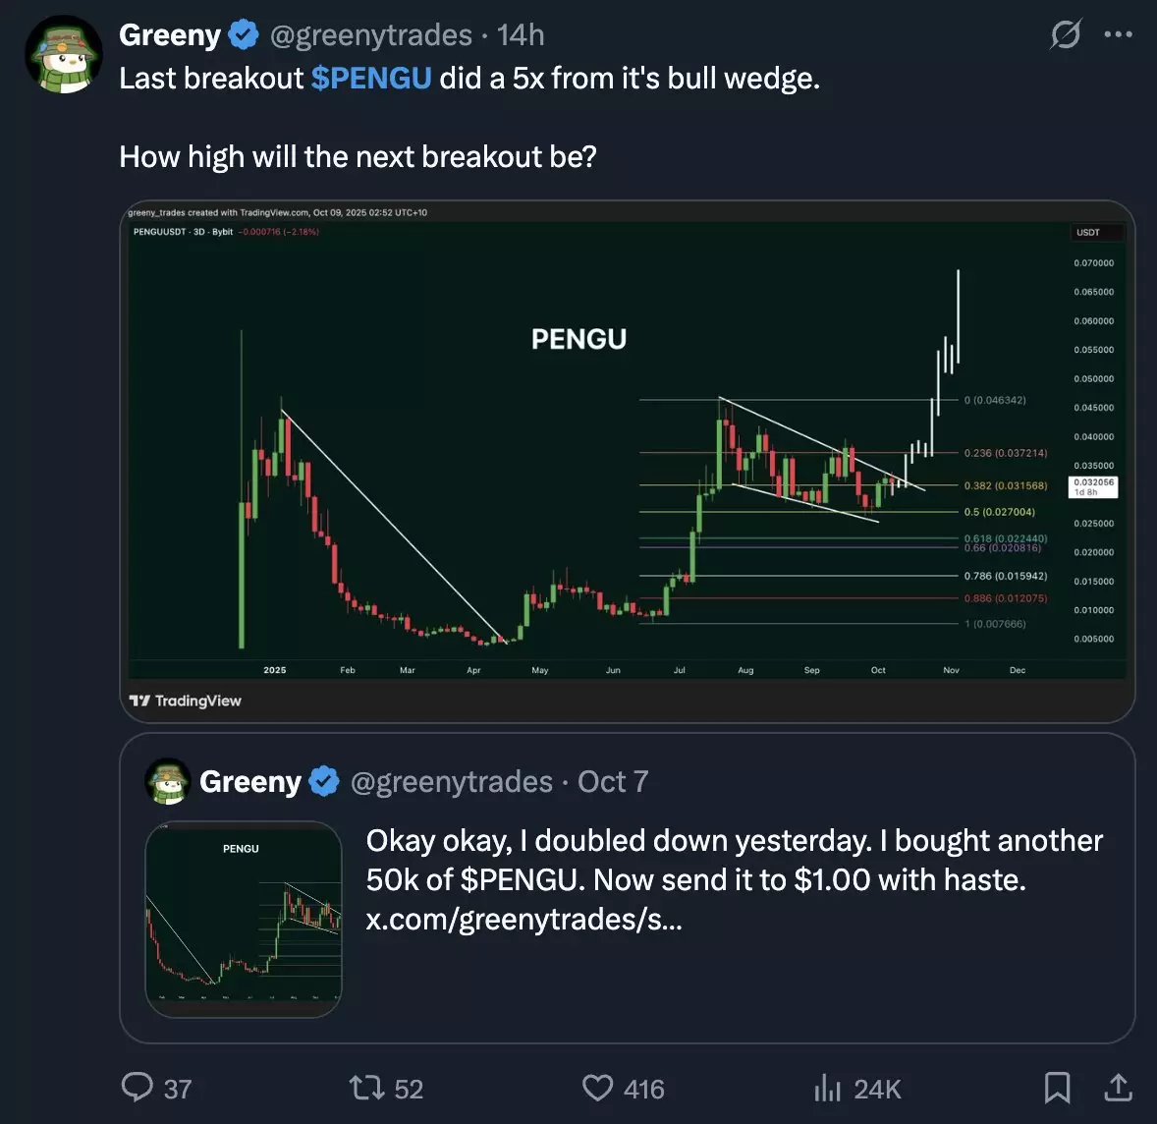This screenshot has height=1124, width=1157.
Task: Open view analytics bar chart icon
Action: [827, 1087]
